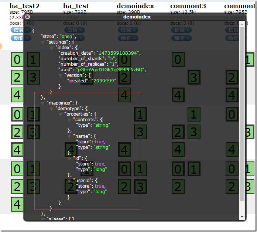Open the 信息 dropdown under ha_test2

pyautogui.click(x=21, y=30)
